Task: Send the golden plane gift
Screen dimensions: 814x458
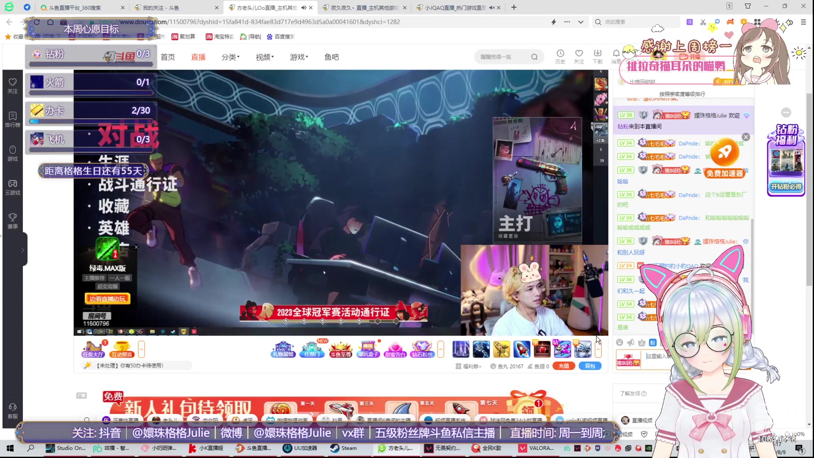Action: point(502,349)
